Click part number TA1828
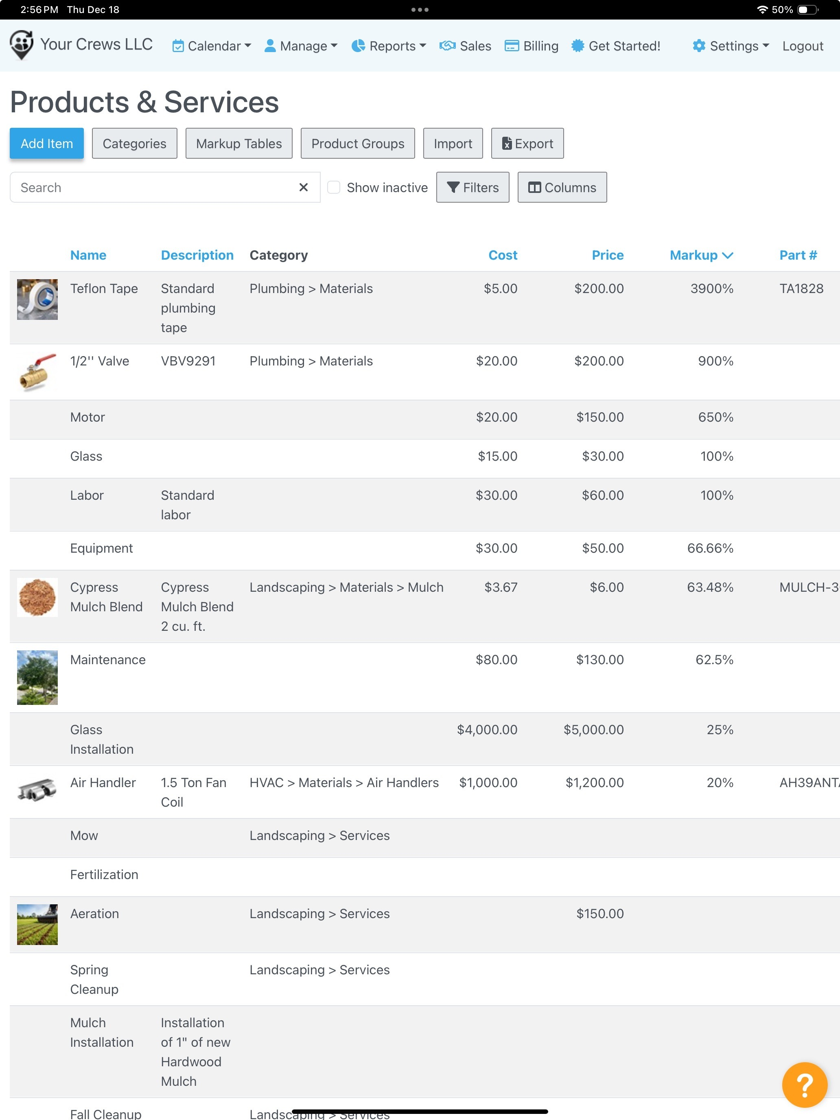Image resolution: width=840 pixels, height=1120 pixels. [x=801, y=289]
